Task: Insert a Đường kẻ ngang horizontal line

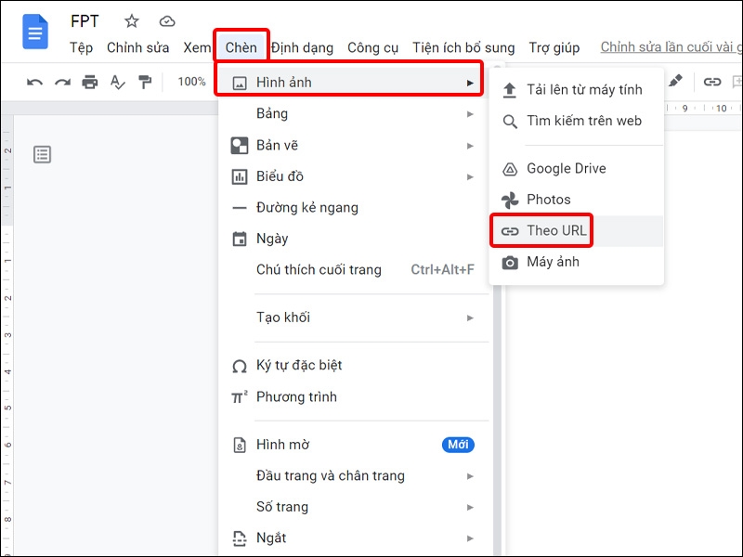Action: 354,207
